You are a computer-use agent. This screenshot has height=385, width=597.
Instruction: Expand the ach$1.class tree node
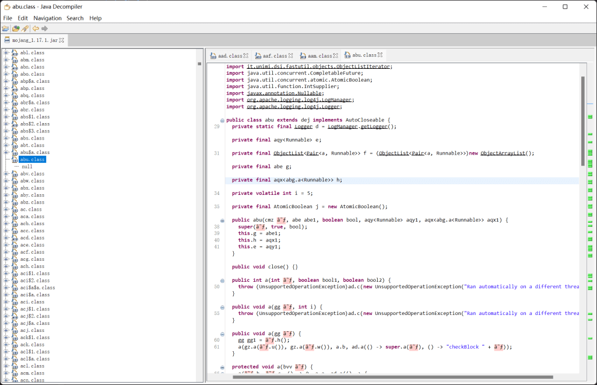click(x=6, y=337)
